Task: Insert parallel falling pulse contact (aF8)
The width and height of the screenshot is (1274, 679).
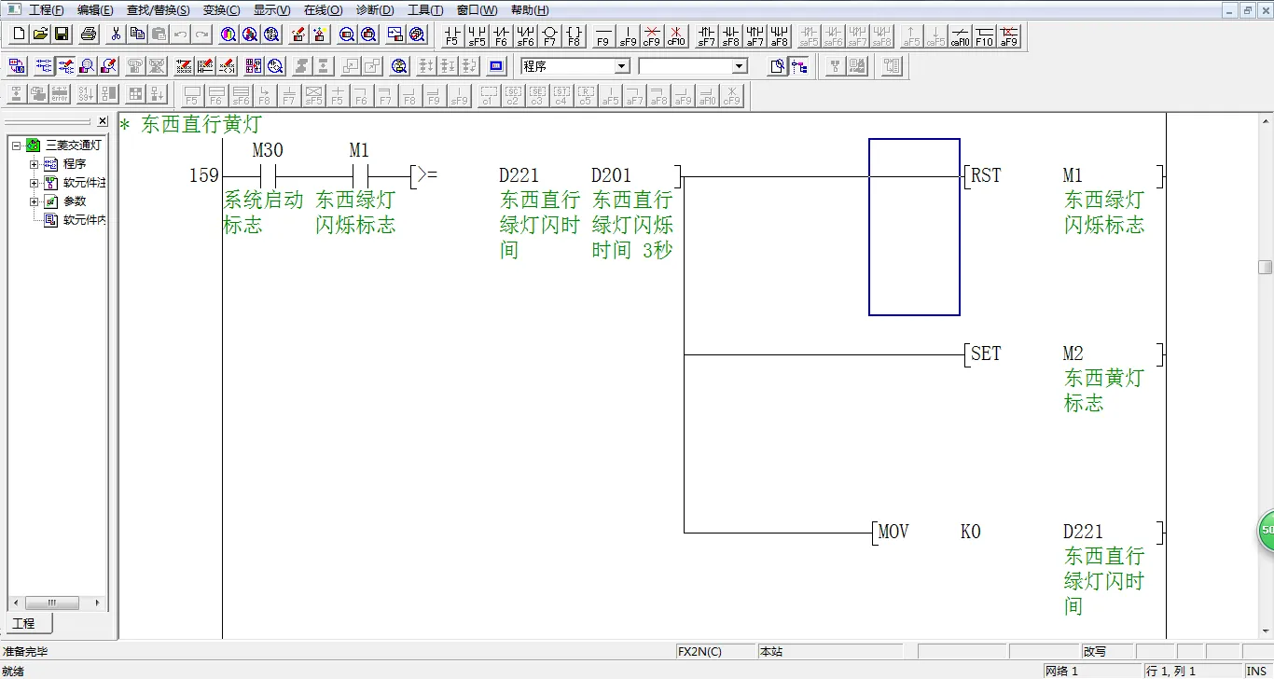Action: pyautogui.click(x=780, y=35)
